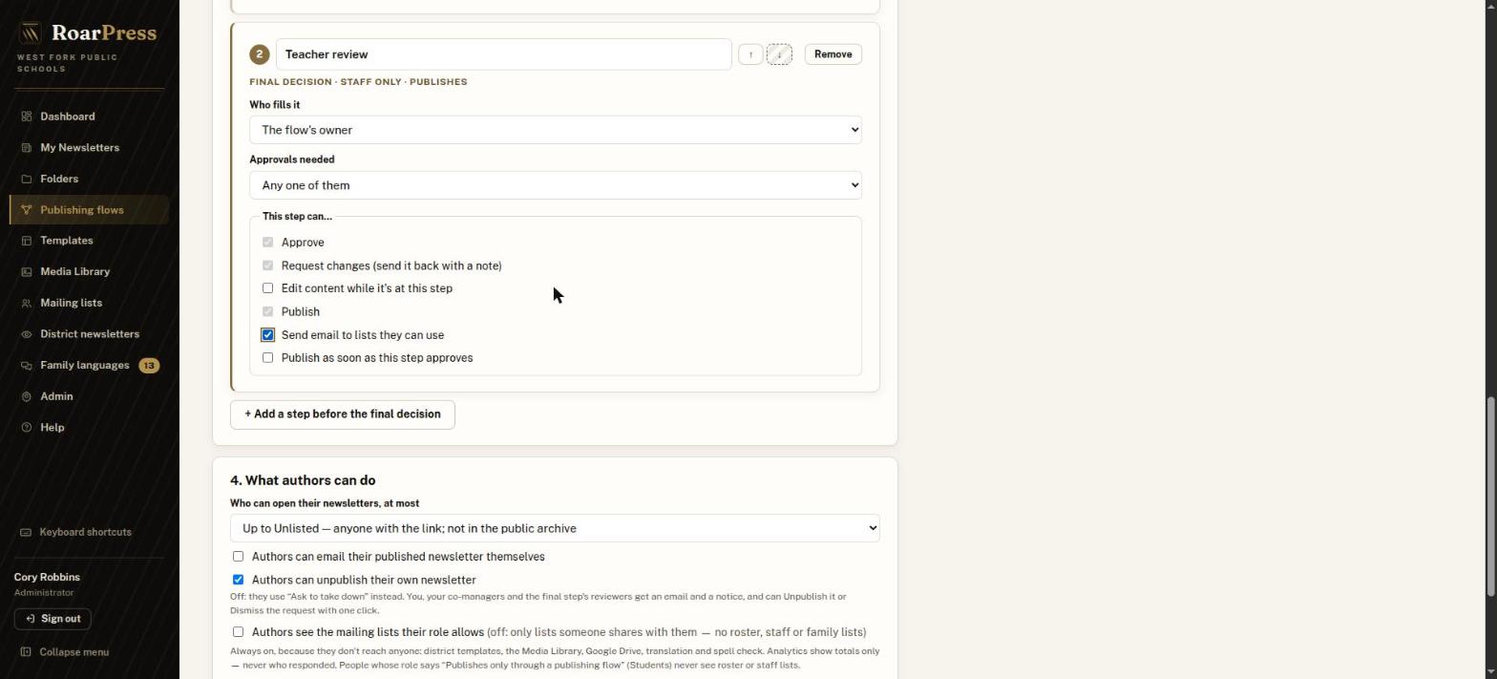Click the RoarPress logo icon

pyautogui.click(x=31, y=33)
